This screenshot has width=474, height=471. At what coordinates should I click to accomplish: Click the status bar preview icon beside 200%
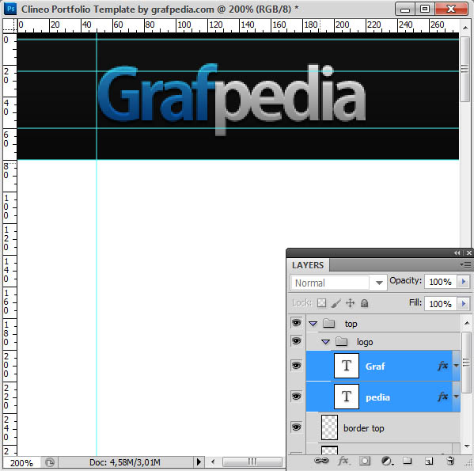pyautogui.click(x=50, y=462)
